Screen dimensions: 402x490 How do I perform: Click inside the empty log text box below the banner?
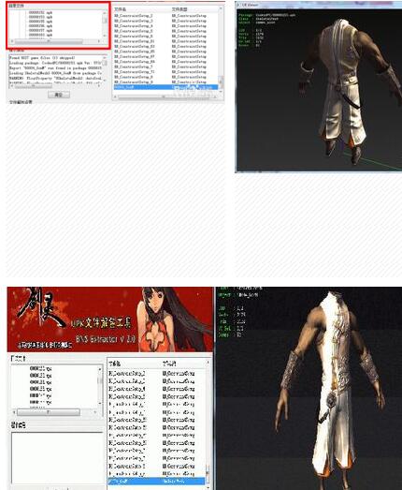[57, 458]
